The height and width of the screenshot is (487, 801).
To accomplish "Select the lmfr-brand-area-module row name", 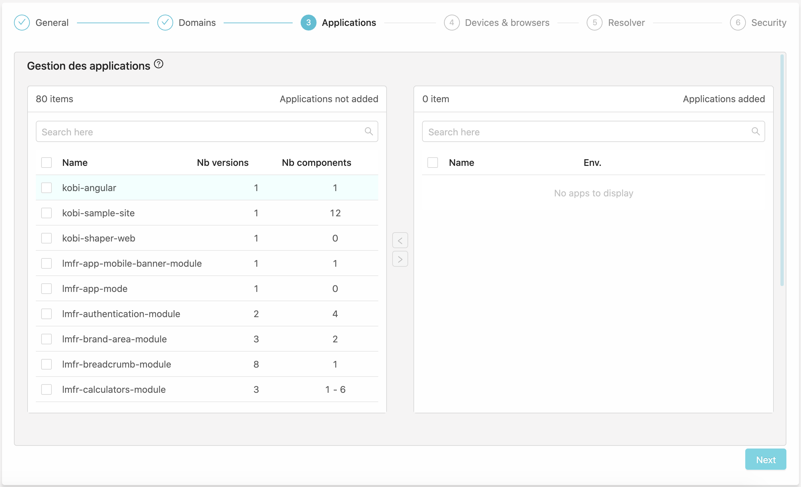I will pos(114,339).
